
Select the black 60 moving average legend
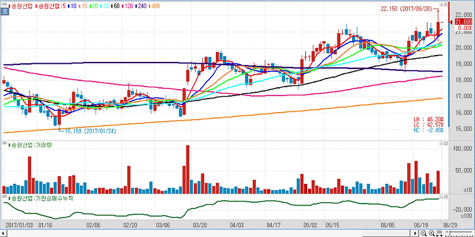click(x=115, y=6)
